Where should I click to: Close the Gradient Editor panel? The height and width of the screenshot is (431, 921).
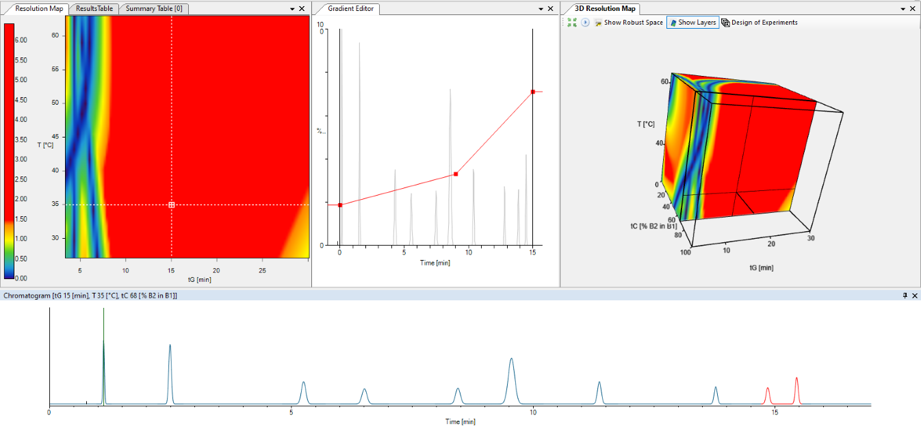coord(550,8)
